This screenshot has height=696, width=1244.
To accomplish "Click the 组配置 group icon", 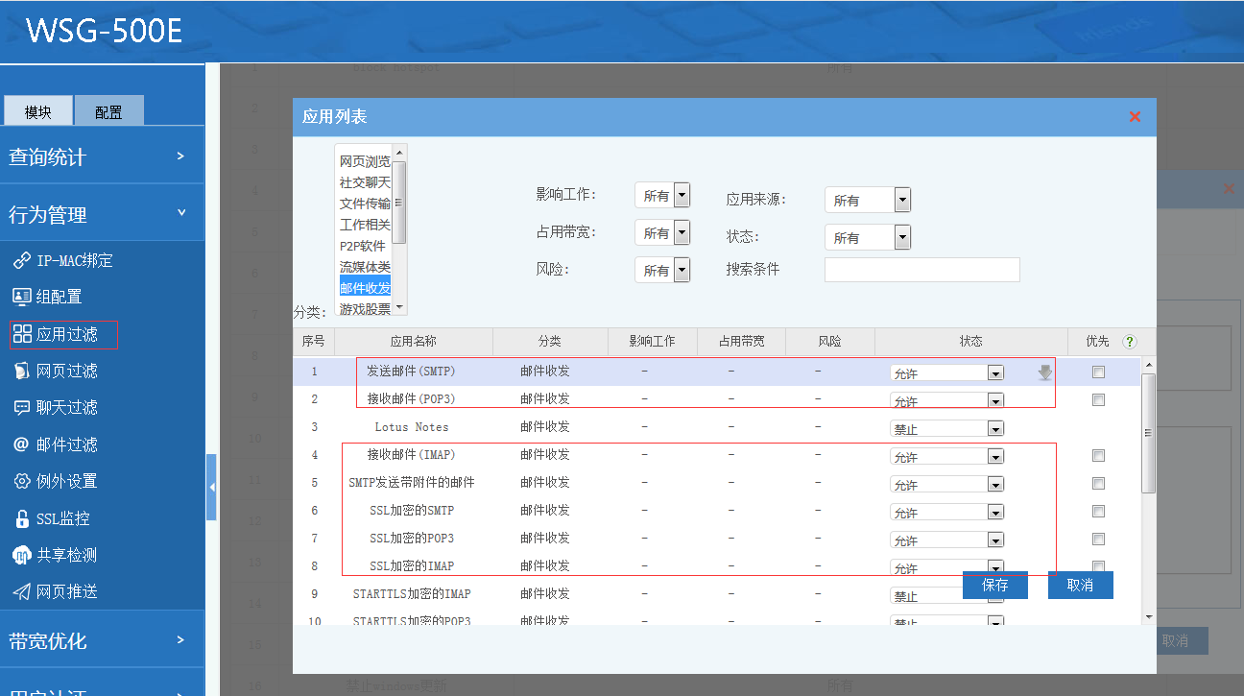I will click(21, 297).
